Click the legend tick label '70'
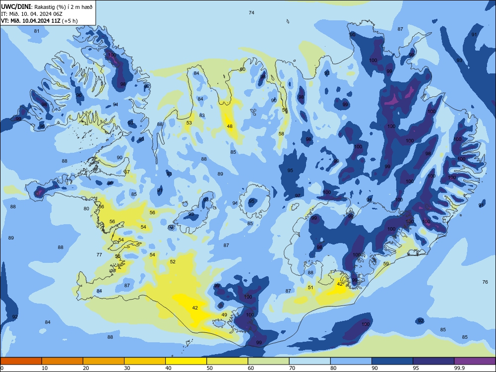 click(292, 368)
